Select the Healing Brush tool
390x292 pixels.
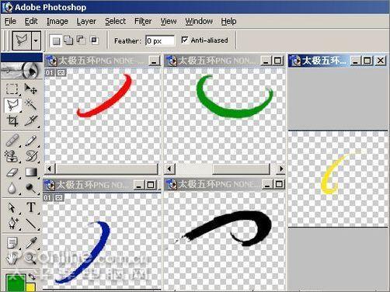(12, 141)
